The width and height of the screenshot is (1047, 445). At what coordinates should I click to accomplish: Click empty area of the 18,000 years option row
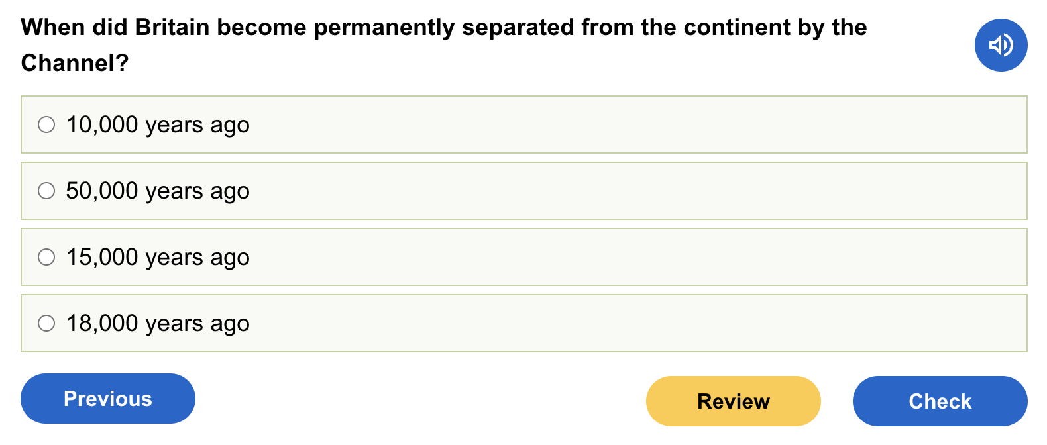coord(630,323)
